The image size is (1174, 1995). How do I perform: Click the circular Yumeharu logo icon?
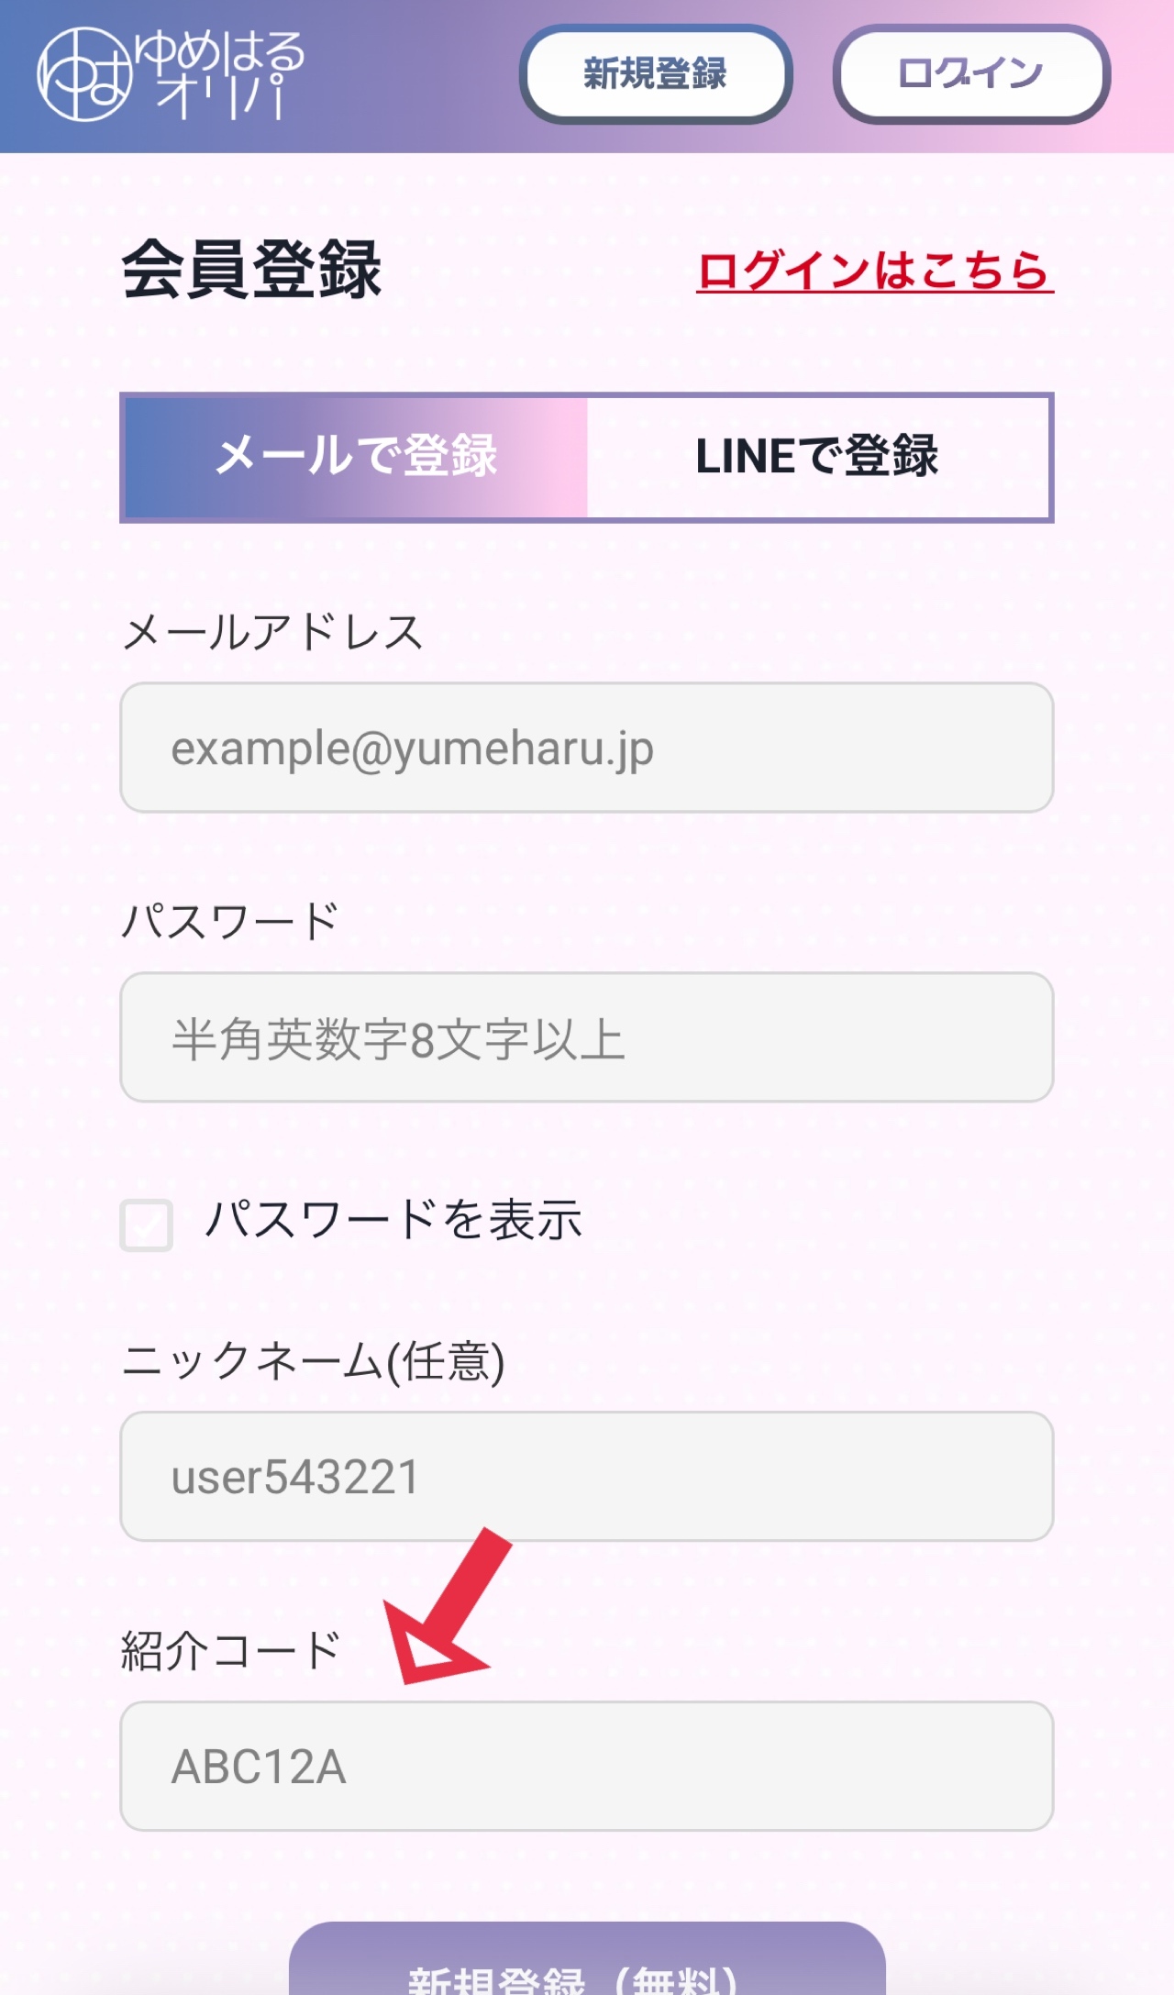83,75
